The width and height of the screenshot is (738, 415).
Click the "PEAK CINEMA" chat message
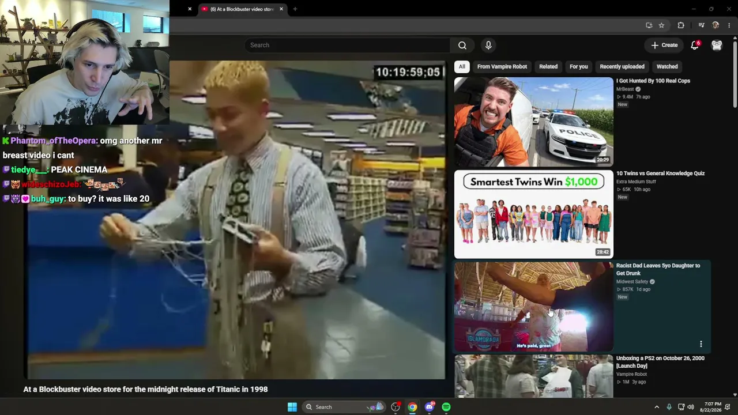point(79,170)
